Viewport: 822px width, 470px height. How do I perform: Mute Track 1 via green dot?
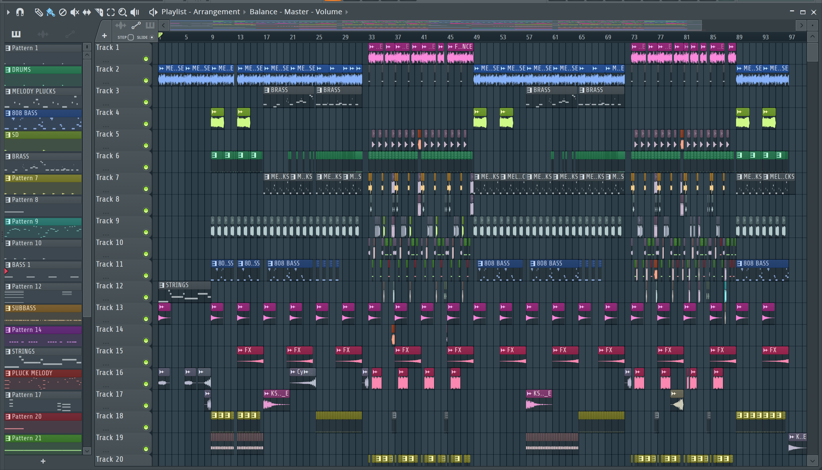pos(146,59)
